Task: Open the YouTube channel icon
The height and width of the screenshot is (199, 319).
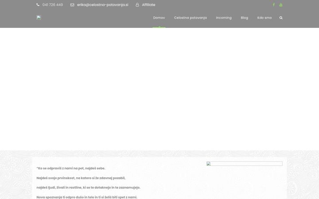Action: pyautogui.click(x=281, y=5)
